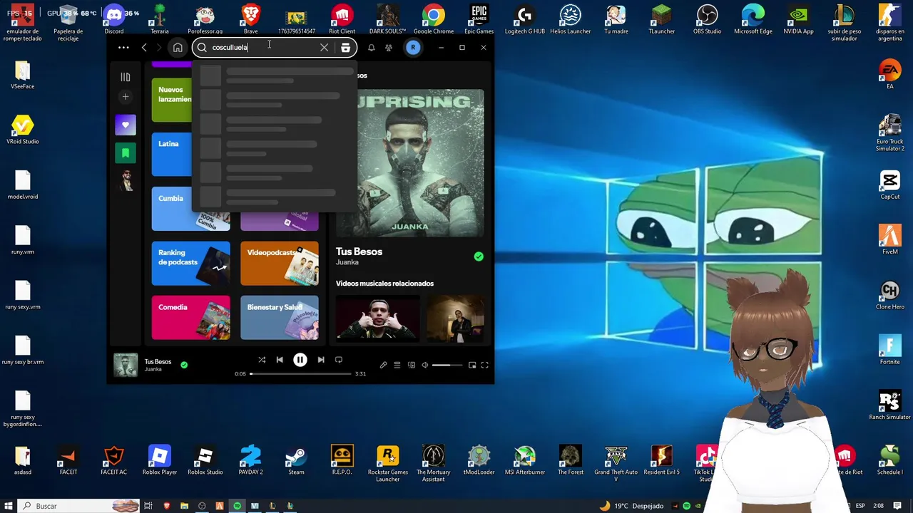Toggle saved checkmark in Now Playing panel
The height and width of the screenshot is (513, 913).
click(479, 256)
